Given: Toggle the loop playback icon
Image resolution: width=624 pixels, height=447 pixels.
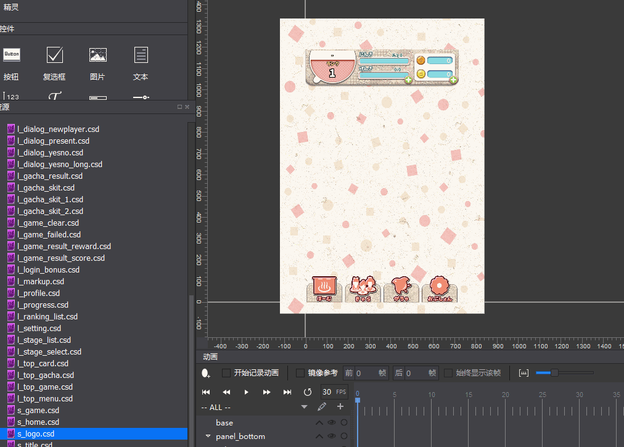Looking at the screenshot, I should tap(308, 392).
